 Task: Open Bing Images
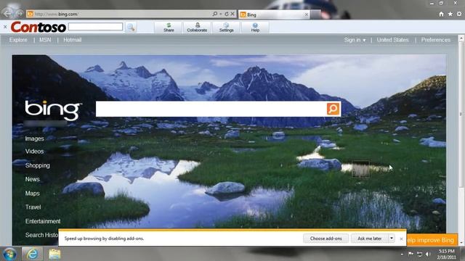point(34,138)
